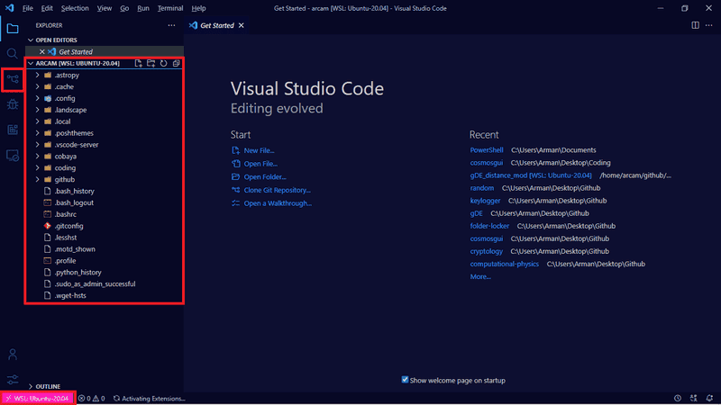Screen dimensions: 721x405
Task: Click the clock icon in status bar
Action: click(678, 399)
